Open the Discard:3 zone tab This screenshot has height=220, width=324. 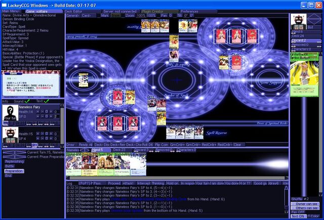tap(143, 150)
